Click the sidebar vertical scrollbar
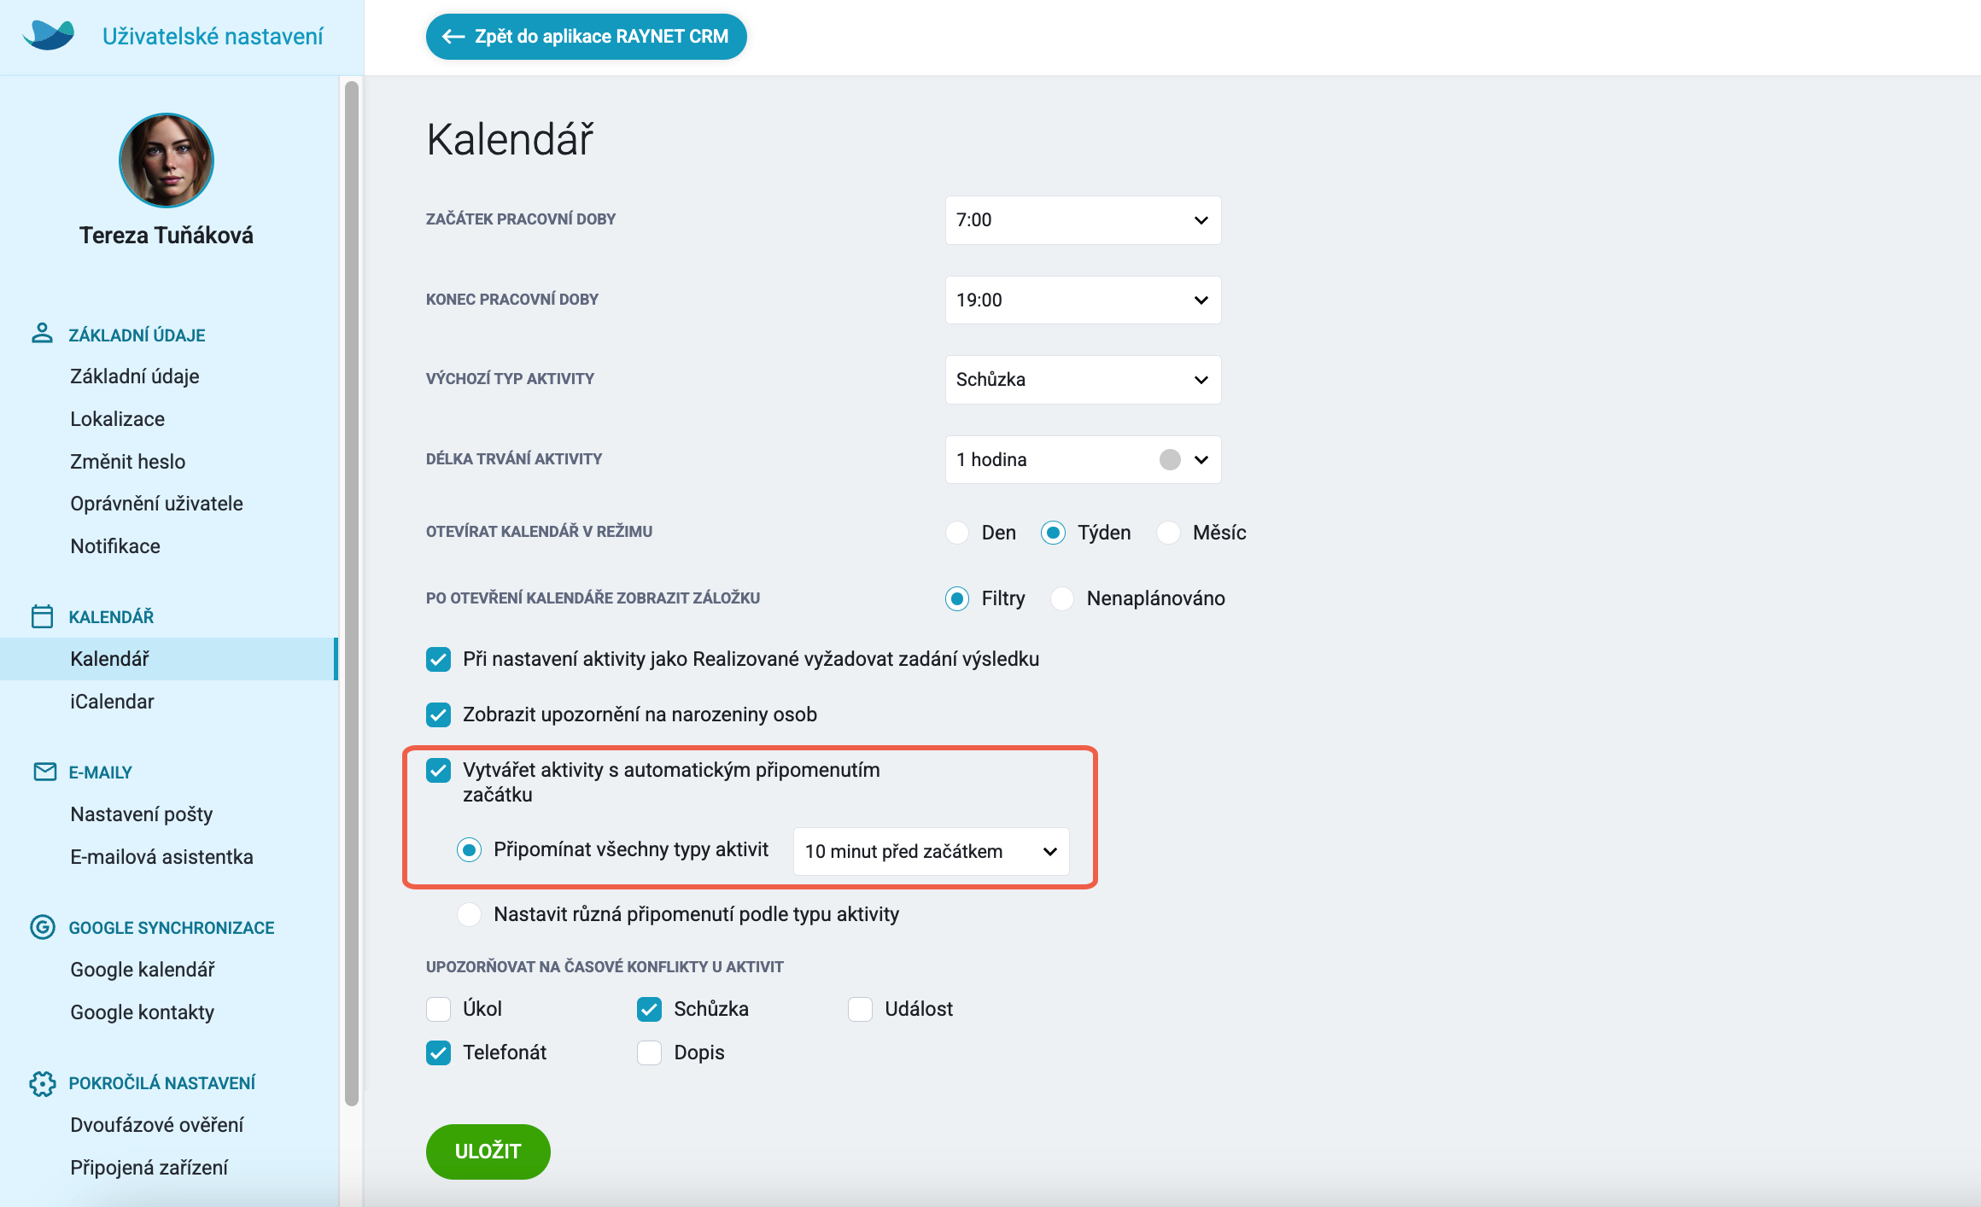Image resolution: width=1981 pixels, height=1207 pixels. point(351,593)
